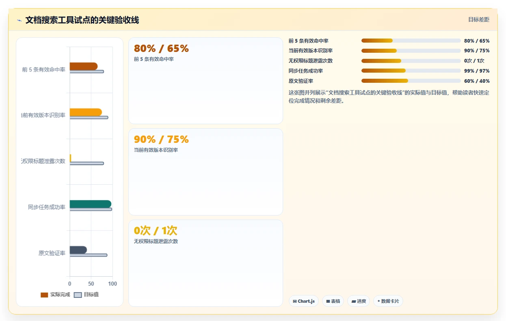Click the x-axis tick label 100

point(112,284)
